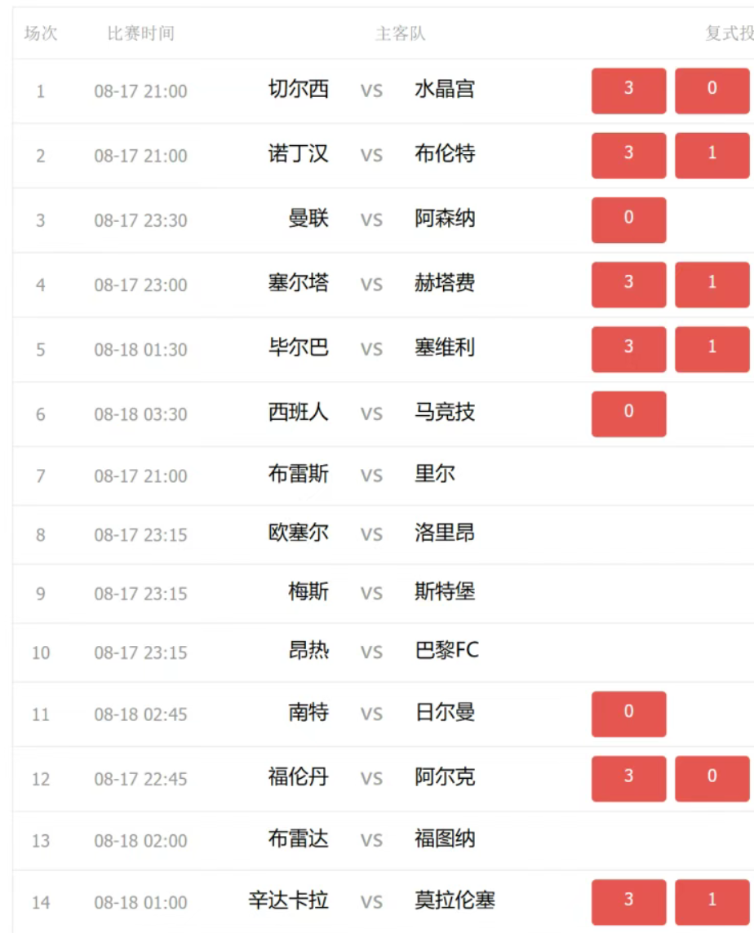Toggle the 0 pick for 曼联 vs 阿森纳
The height and width of the screenshot is (933, 754).
[x=628, y=220]
